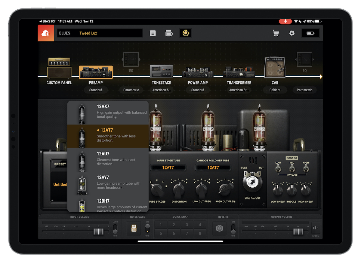Image resolution: width=361 pixels, height=263 pixels.
Task: Open the noise gate pedal icon
Action: [x=134, y=229]
